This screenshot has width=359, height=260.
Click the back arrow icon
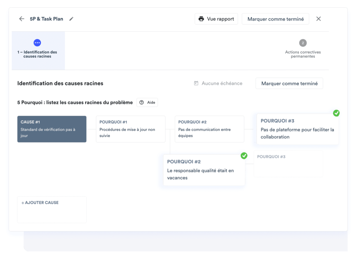[x=22, y=19]
